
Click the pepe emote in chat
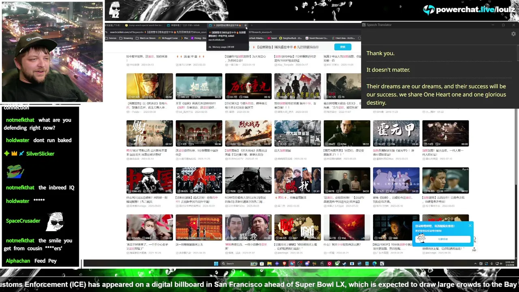coord(15,172)
